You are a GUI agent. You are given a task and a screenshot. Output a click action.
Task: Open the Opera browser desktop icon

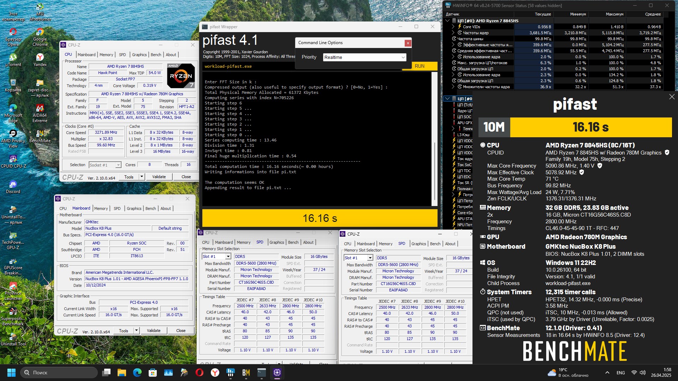point(13,37)
